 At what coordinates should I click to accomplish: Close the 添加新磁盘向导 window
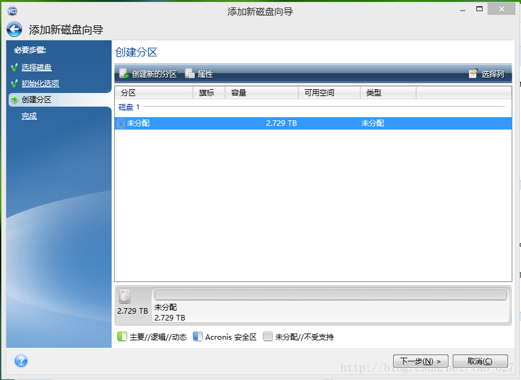click(x=502, y=9)
